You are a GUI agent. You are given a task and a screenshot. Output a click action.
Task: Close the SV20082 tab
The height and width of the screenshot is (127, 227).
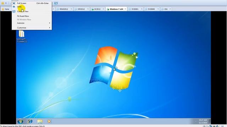tap(158, 9)
